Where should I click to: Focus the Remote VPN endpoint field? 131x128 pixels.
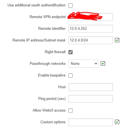click(91, 17)
